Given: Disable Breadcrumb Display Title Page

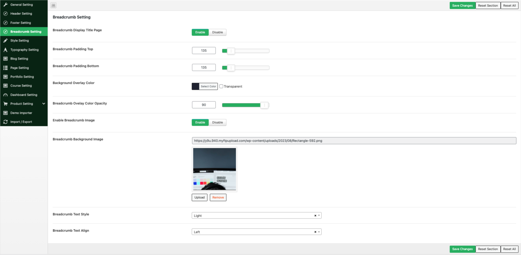Looking at the screenshot, I should 217,32.
